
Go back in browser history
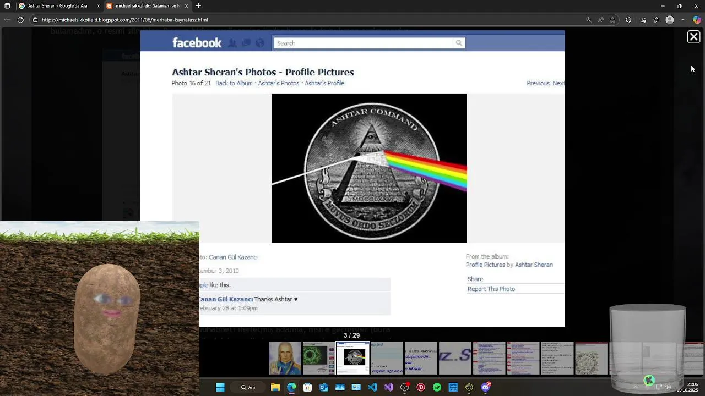[x=7, y=20]
